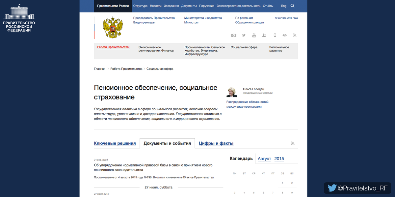Screen dimensions: 395x197
Task: Open Социальная сфера section in gray bar
Action: tap(244, 47)
